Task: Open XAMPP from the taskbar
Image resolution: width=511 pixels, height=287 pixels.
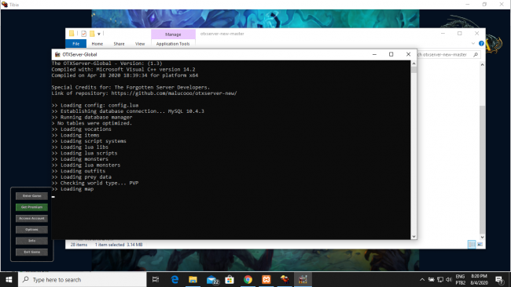Action: 267,279
